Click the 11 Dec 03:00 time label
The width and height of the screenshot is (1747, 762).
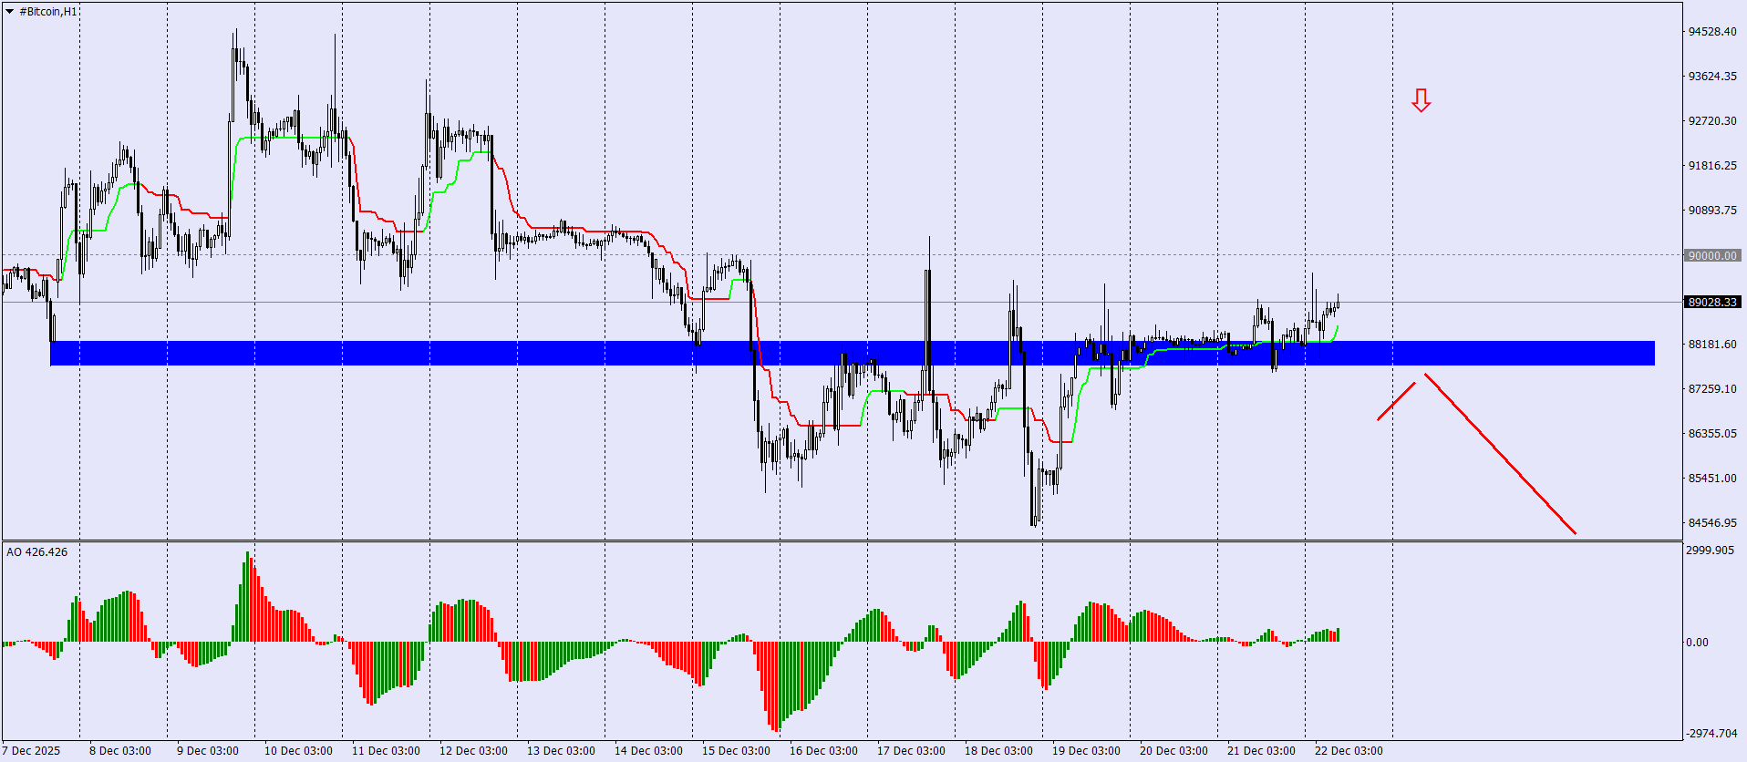pyautogui.click(x=386, y=751)
